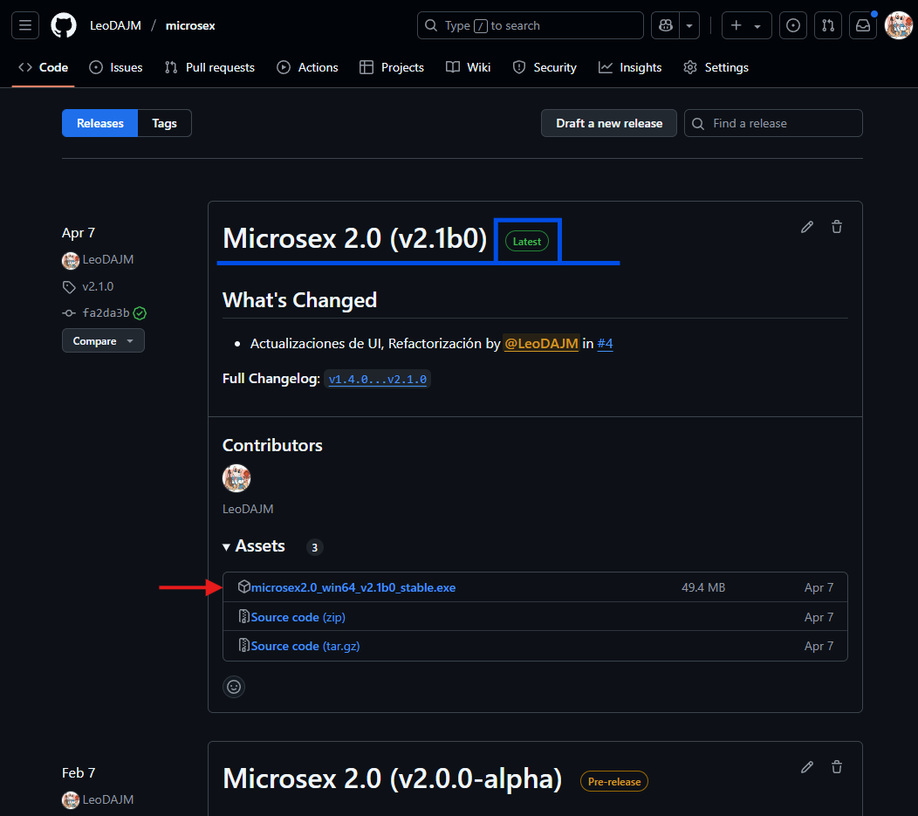This screenshot has width=918, height=816.
Task: Download microsex2.0_win64_v2.1b0_stable.exe
Action: point(353,587)
